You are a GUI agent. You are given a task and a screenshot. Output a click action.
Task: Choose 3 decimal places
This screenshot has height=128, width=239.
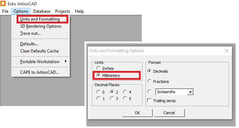[x=112, y=98]
